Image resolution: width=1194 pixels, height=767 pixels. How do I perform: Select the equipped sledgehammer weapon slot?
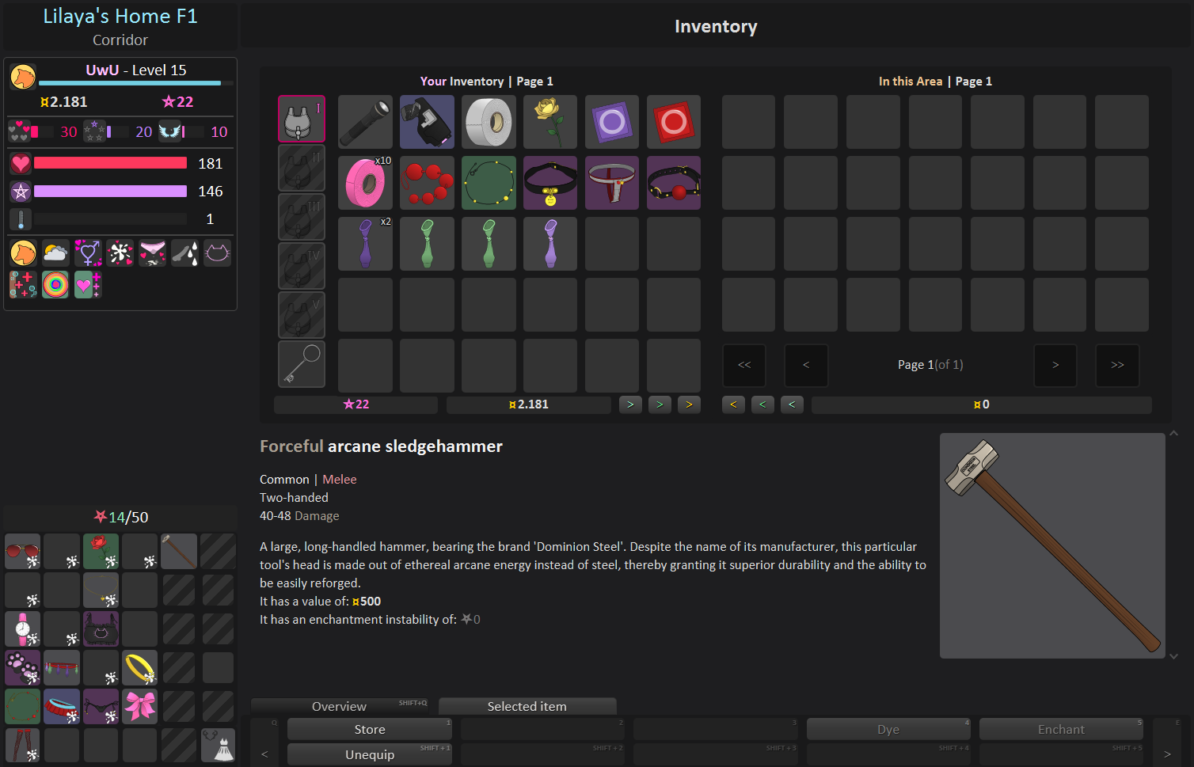point(179,551)
